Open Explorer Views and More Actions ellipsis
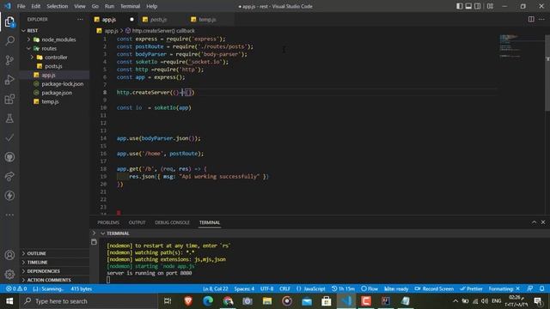Screen dimensions: 550x309 pos(80,19)
